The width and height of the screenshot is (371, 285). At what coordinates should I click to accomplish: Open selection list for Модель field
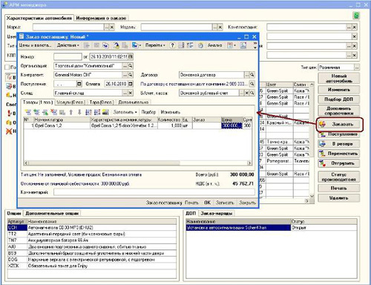[x=215, y=27]
